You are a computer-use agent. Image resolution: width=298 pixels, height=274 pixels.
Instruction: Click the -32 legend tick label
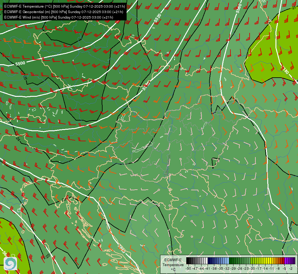(x=227, y=269)
